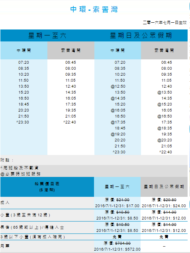Click the child fare $12.00 for 星期日及公眾假期

[x=180, y=218]
